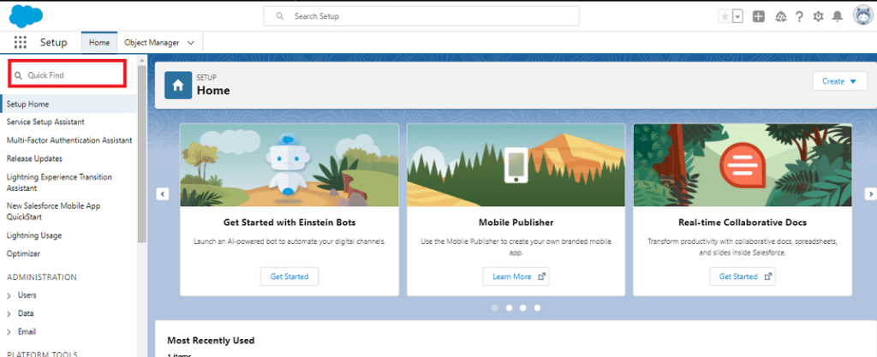Image resolution: width=877 pixels, height=357 pixels.
Task: Click the global actions plus icon
Action: coord(759,17)
